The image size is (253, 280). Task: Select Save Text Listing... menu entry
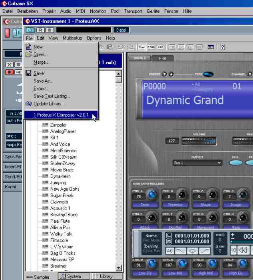(x=61, y=96)
